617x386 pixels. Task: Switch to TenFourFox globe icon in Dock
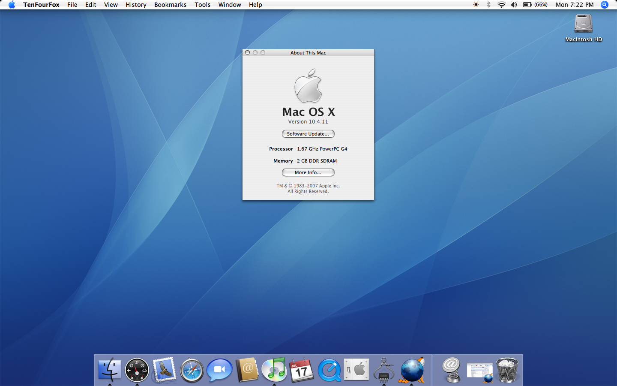[412, 370]
